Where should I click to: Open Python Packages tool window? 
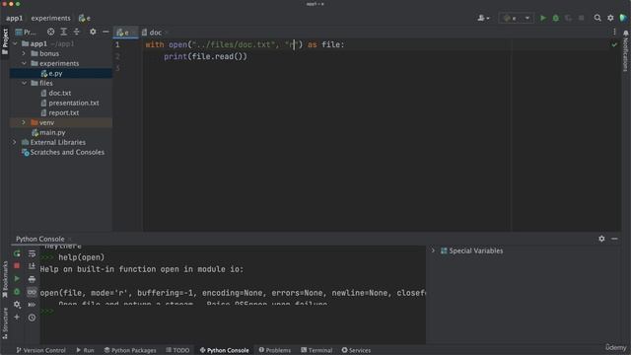coord(130,350)
